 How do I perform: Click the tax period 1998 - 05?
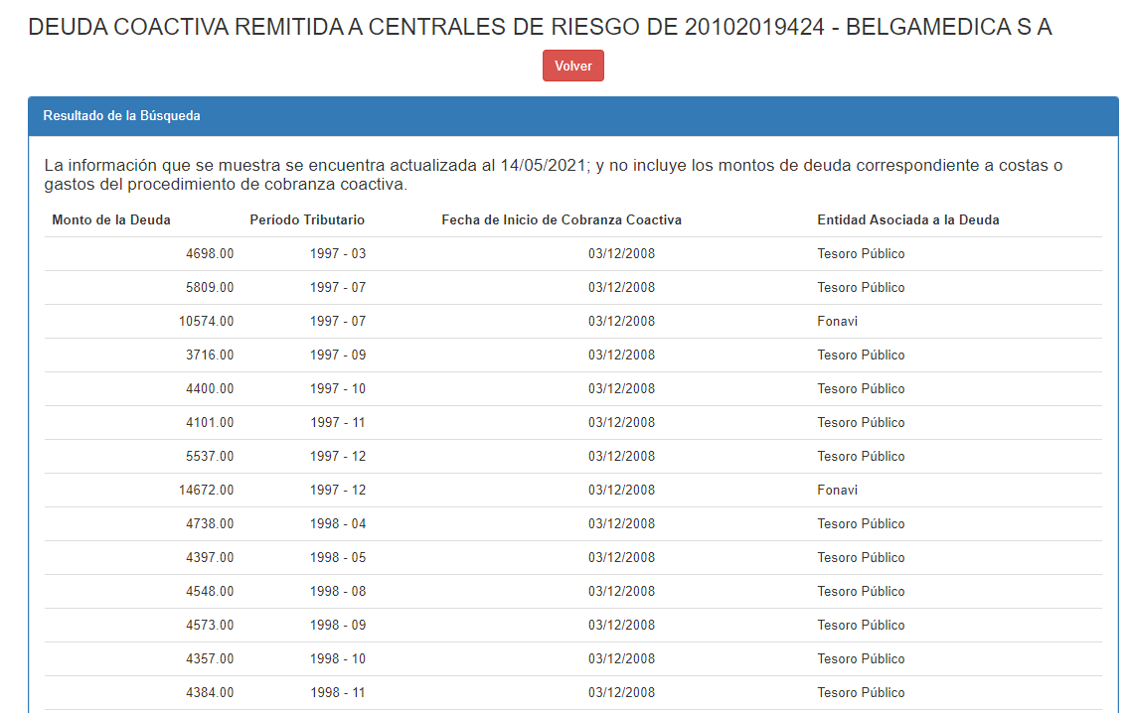coord(338,558)
